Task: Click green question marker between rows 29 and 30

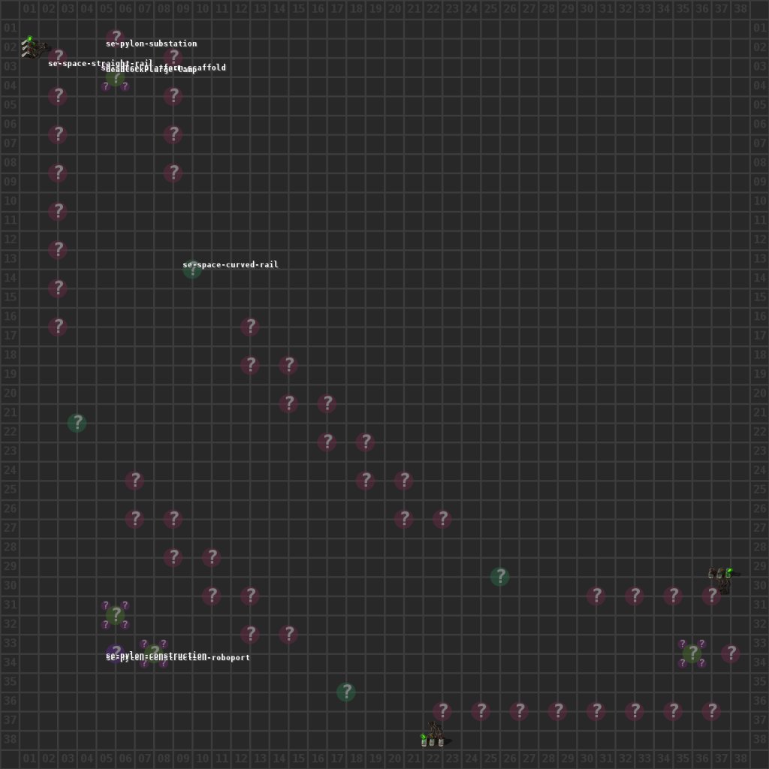Action: point(499,577)
